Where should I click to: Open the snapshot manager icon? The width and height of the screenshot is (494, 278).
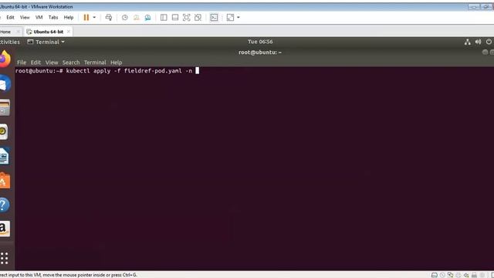(x=147, y=17)
